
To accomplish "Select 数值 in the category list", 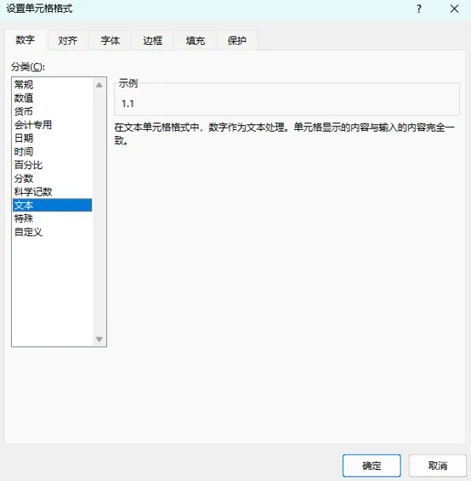I will click(53, 99).
